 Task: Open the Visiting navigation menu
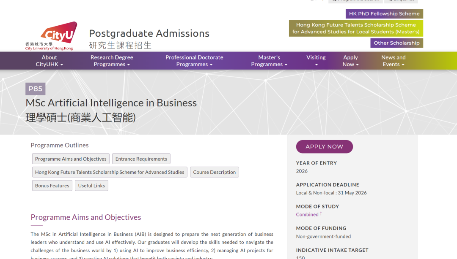[316, 60]
